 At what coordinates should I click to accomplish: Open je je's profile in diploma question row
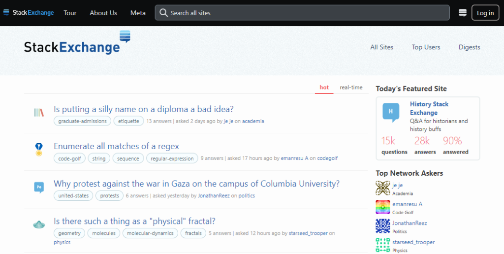(x=228, y=121)
